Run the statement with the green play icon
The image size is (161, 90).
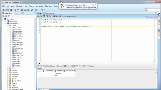tap(38, 16)
